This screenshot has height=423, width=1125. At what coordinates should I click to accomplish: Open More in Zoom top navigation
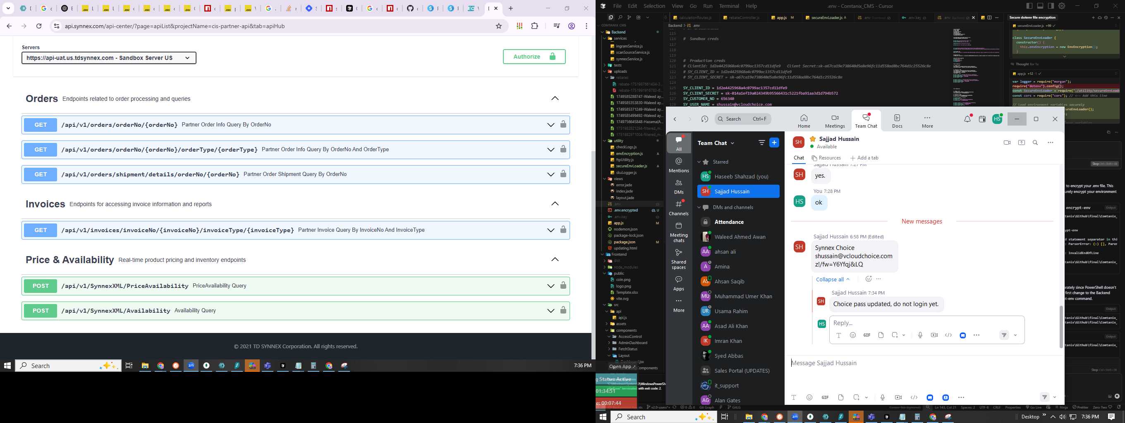pos(927,121)
